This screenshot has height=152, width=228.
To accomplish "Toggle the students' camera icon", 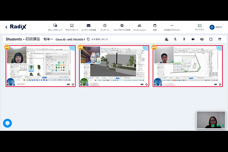I will click(x=193, y=39).
